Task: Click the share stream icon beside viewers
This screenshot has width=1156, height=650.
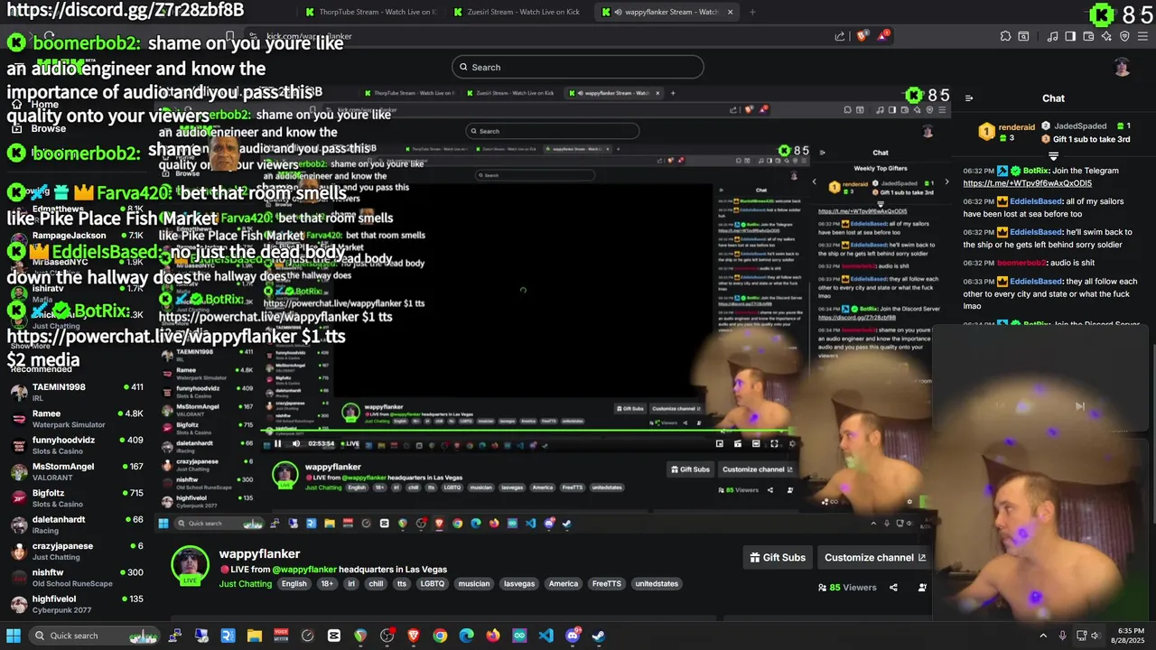Action: 893,588
